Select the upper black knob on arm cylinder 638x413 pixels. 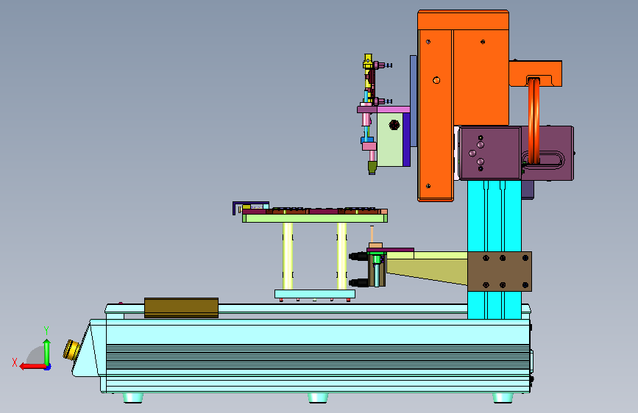358,256
